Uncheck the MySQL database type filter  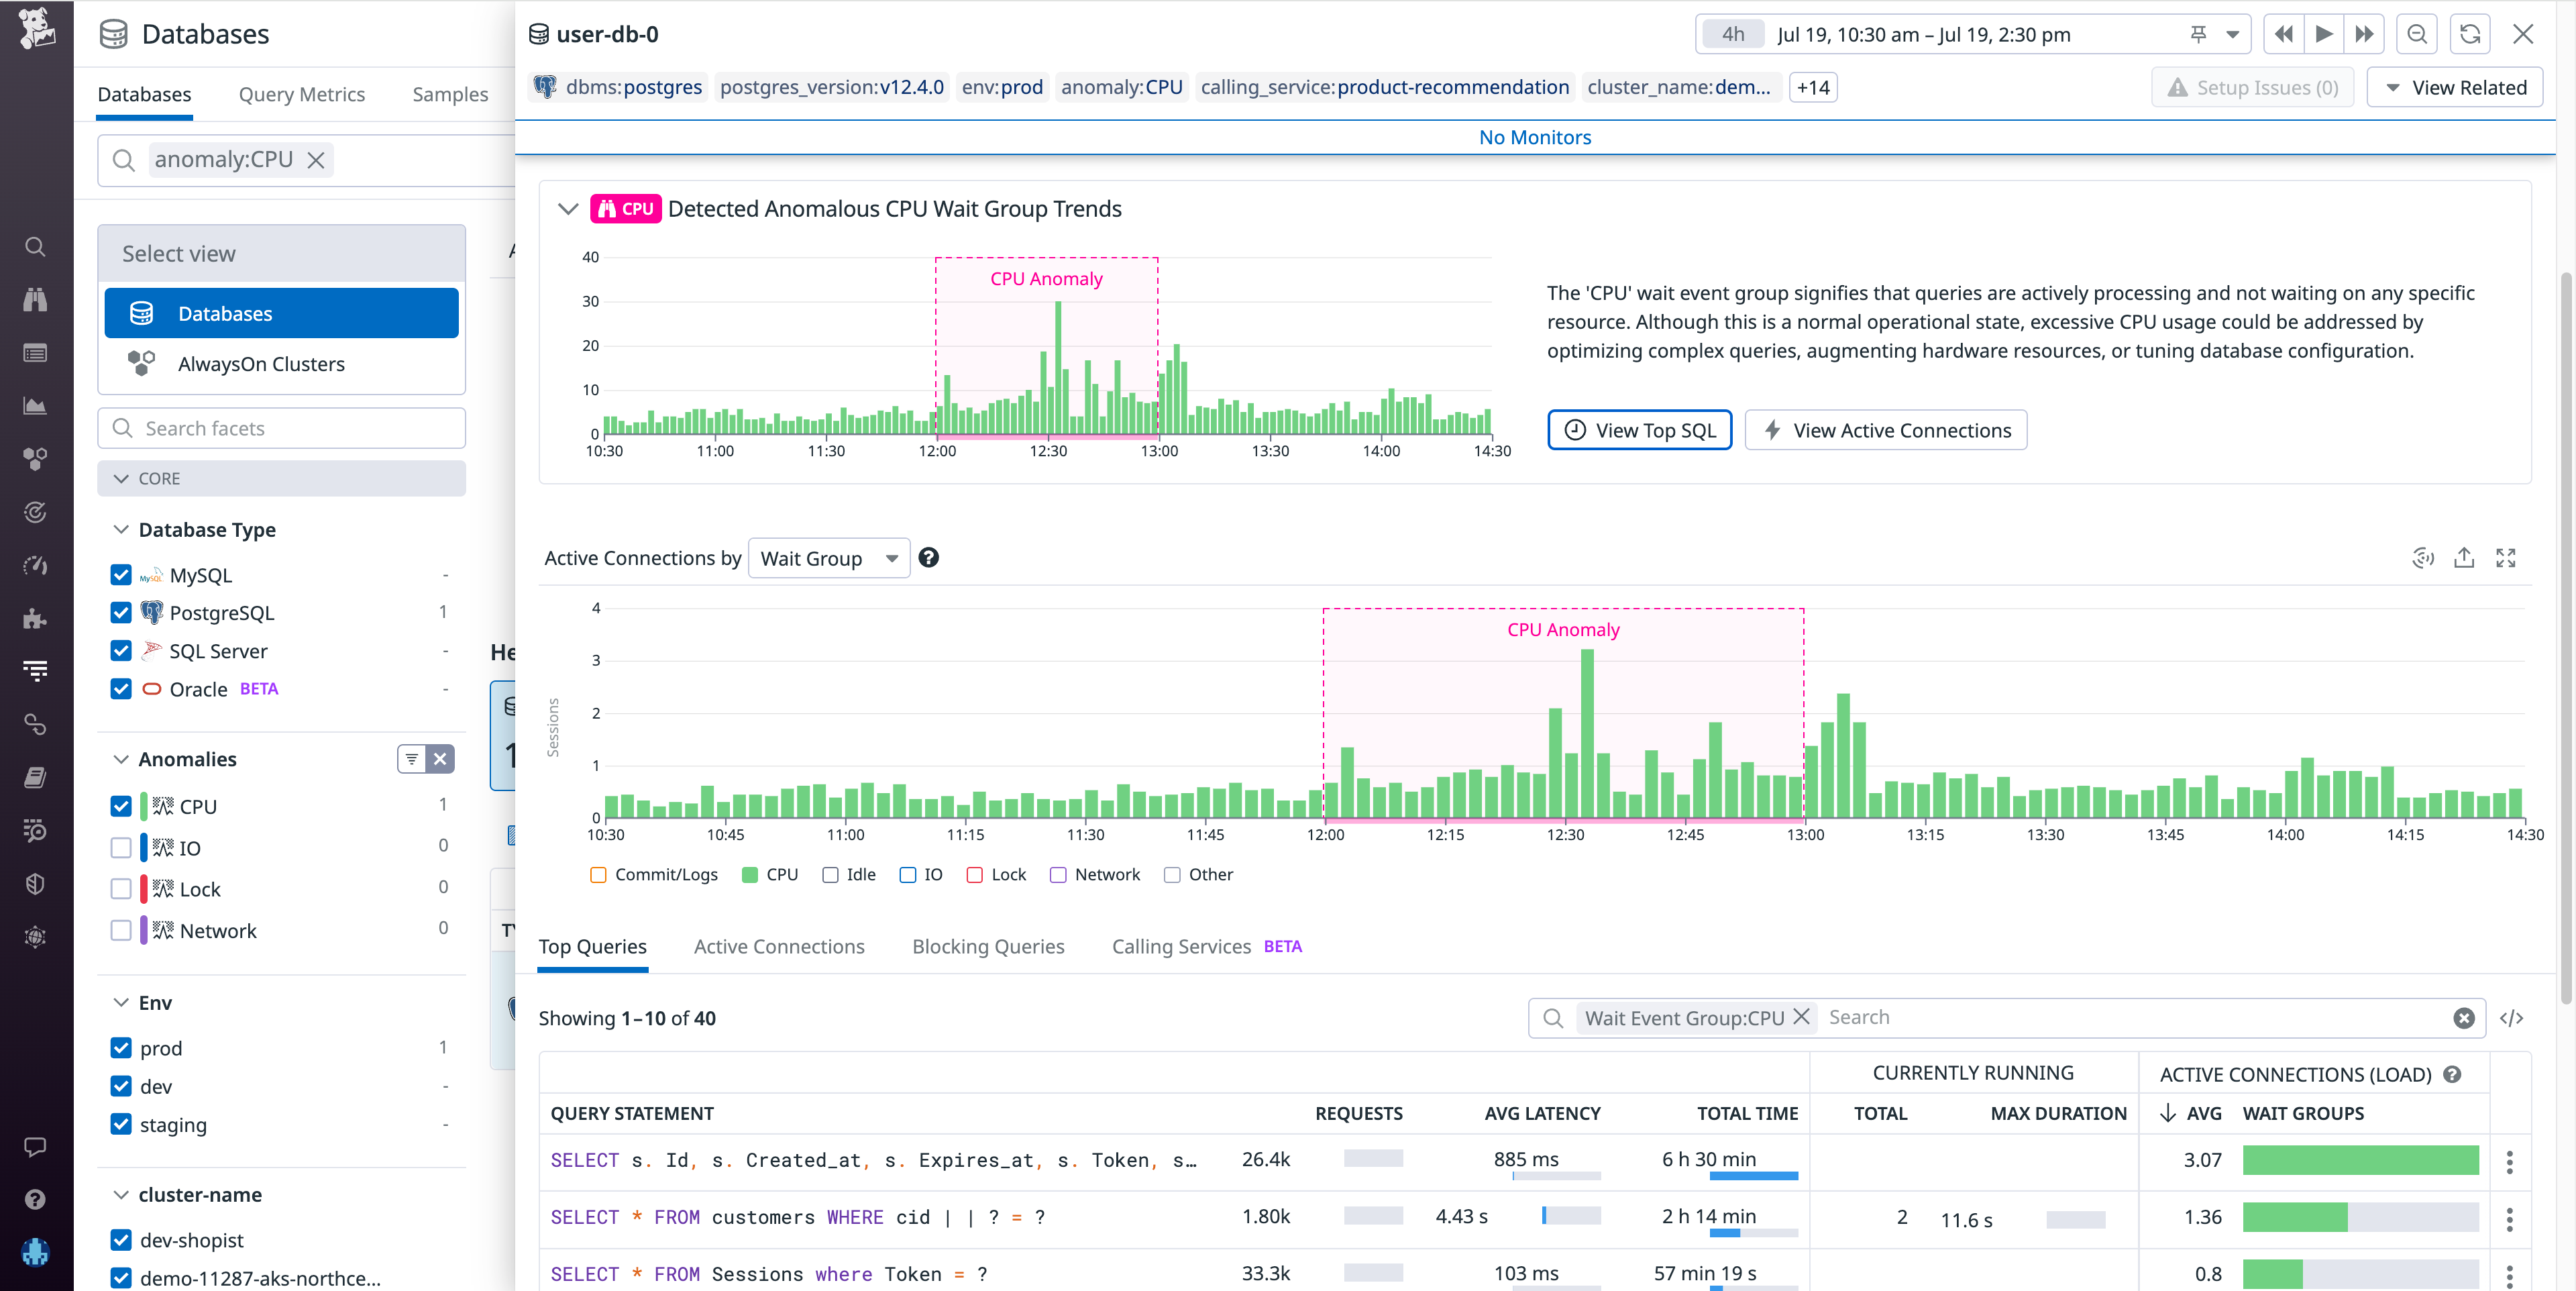[x=121, y=574]
